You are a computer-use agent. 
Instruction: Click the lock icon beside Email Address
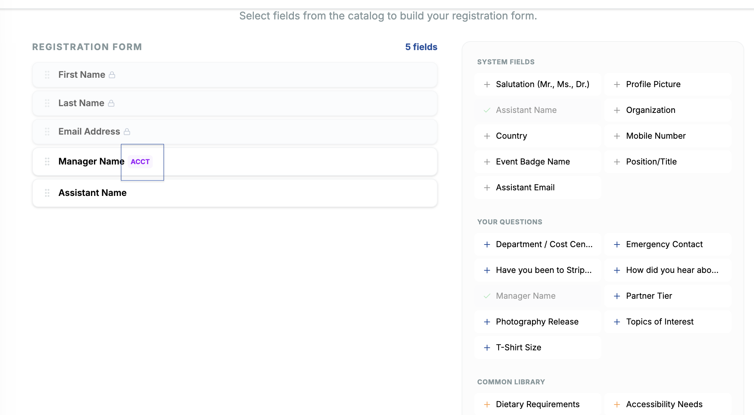127,132
